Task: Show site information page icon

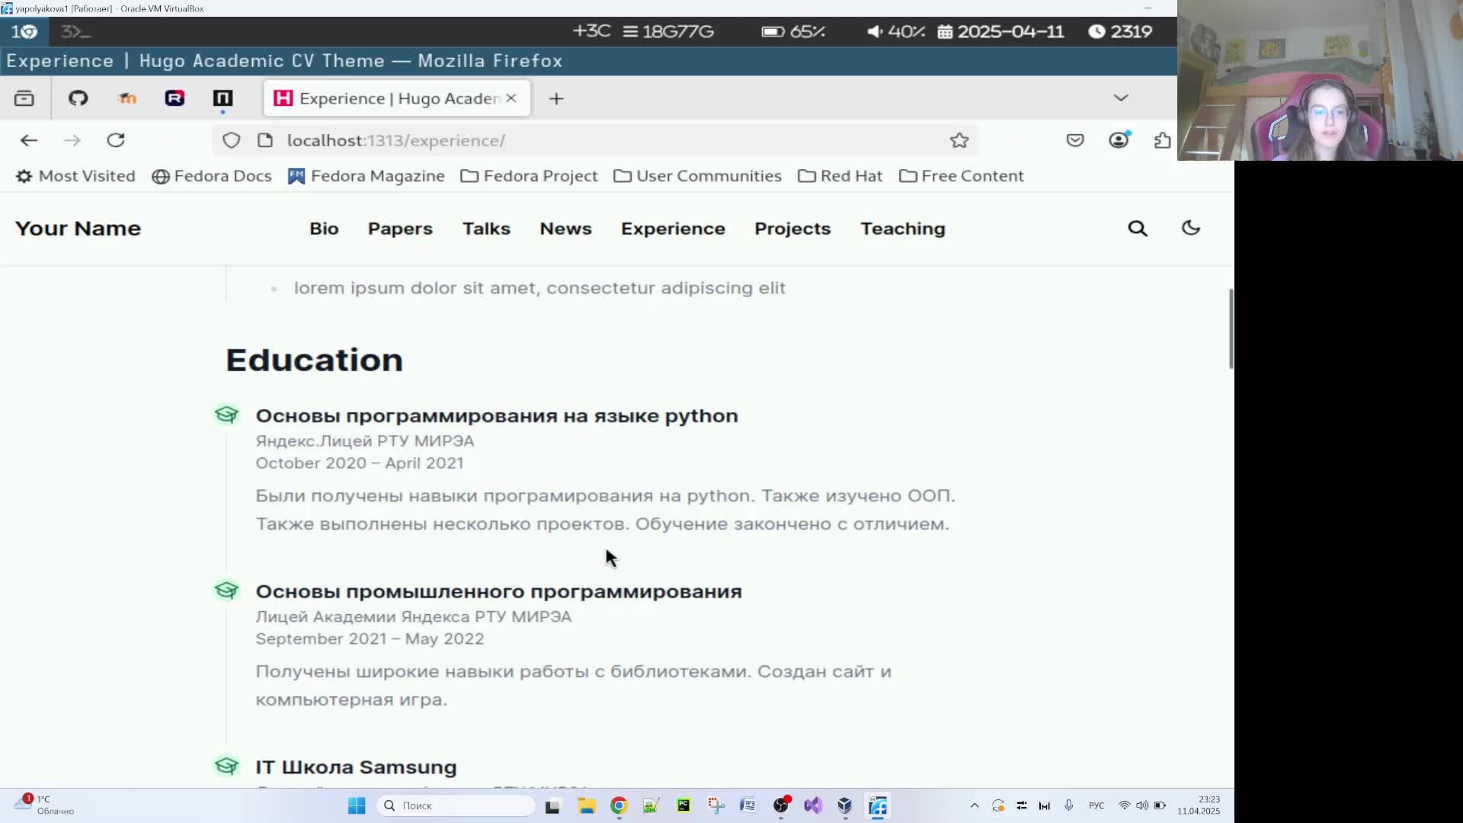Action: (x=265, y=140)
